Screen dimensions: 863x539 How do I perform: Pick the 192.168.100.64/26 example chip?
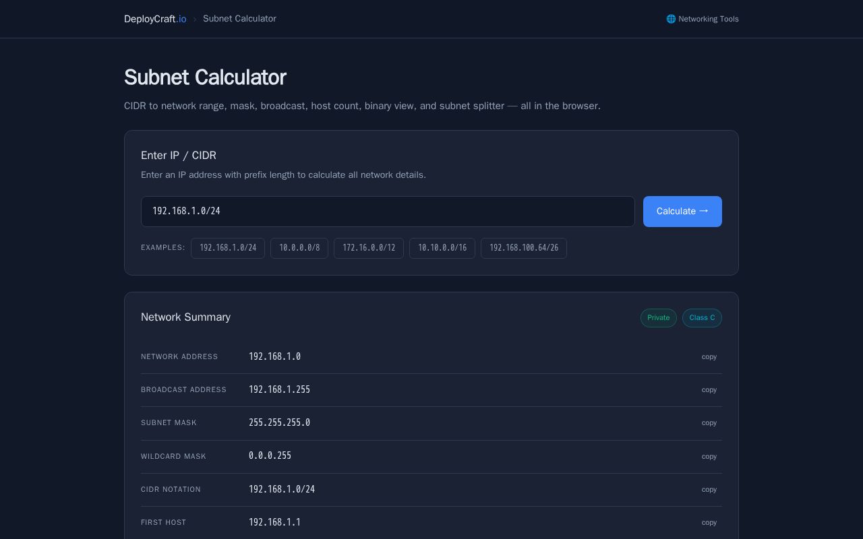point(524,248)
